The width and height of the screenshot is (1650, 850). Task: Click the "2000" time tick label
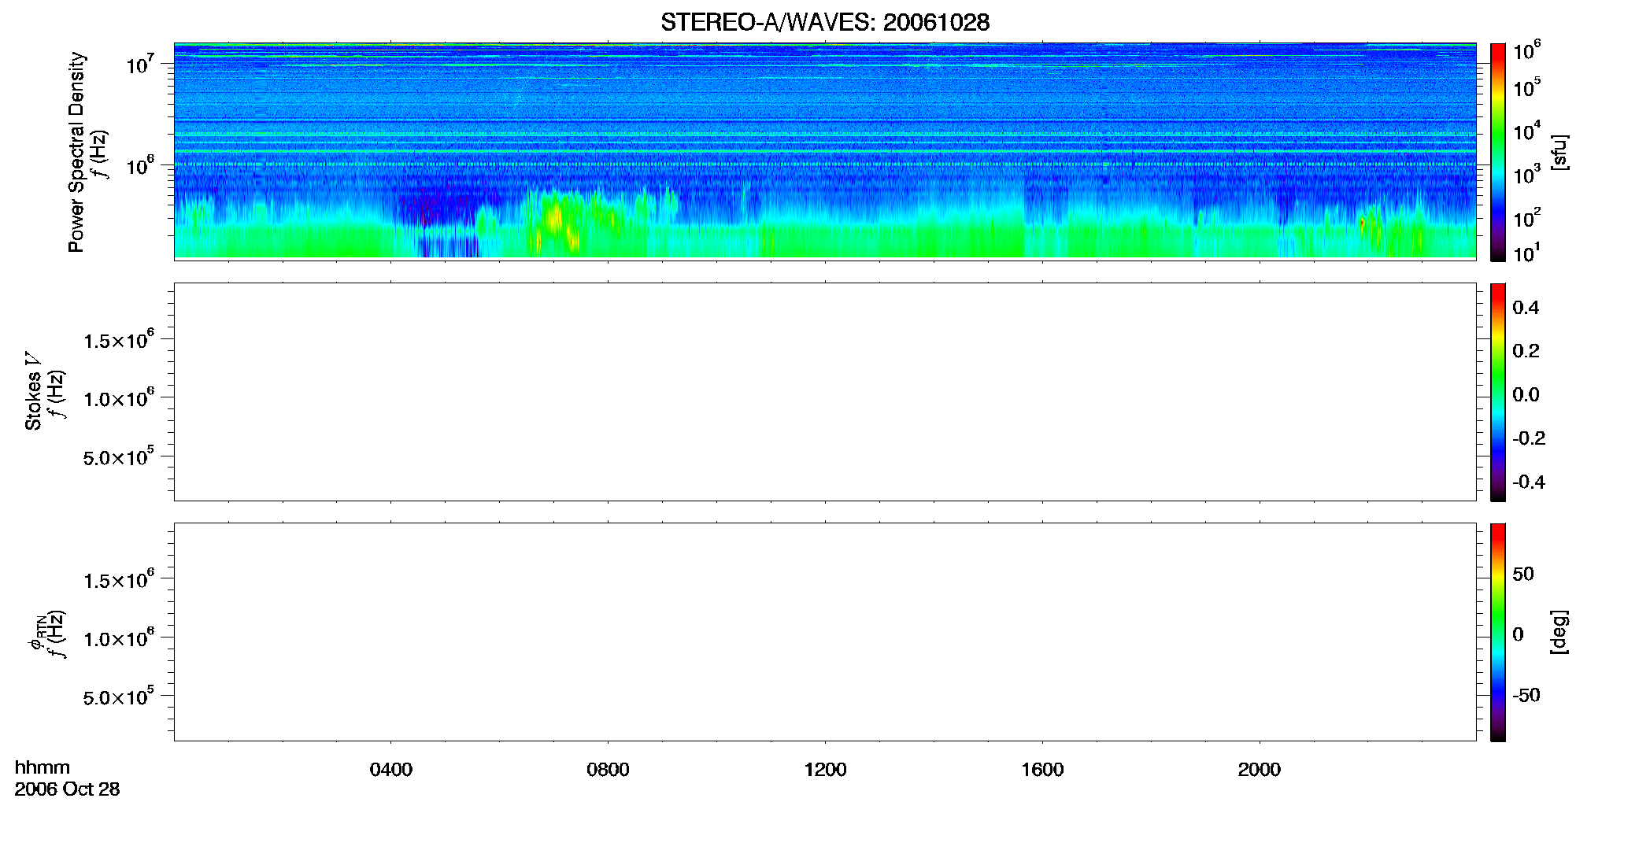point(1260,770)
